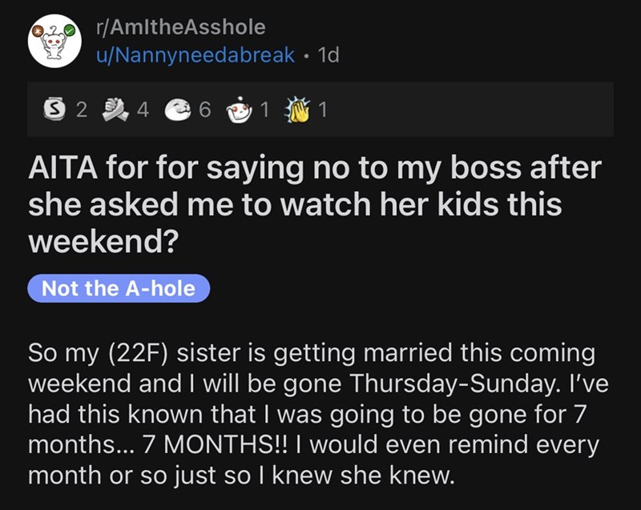Click the seal award count 6

(x=204, y=111)
